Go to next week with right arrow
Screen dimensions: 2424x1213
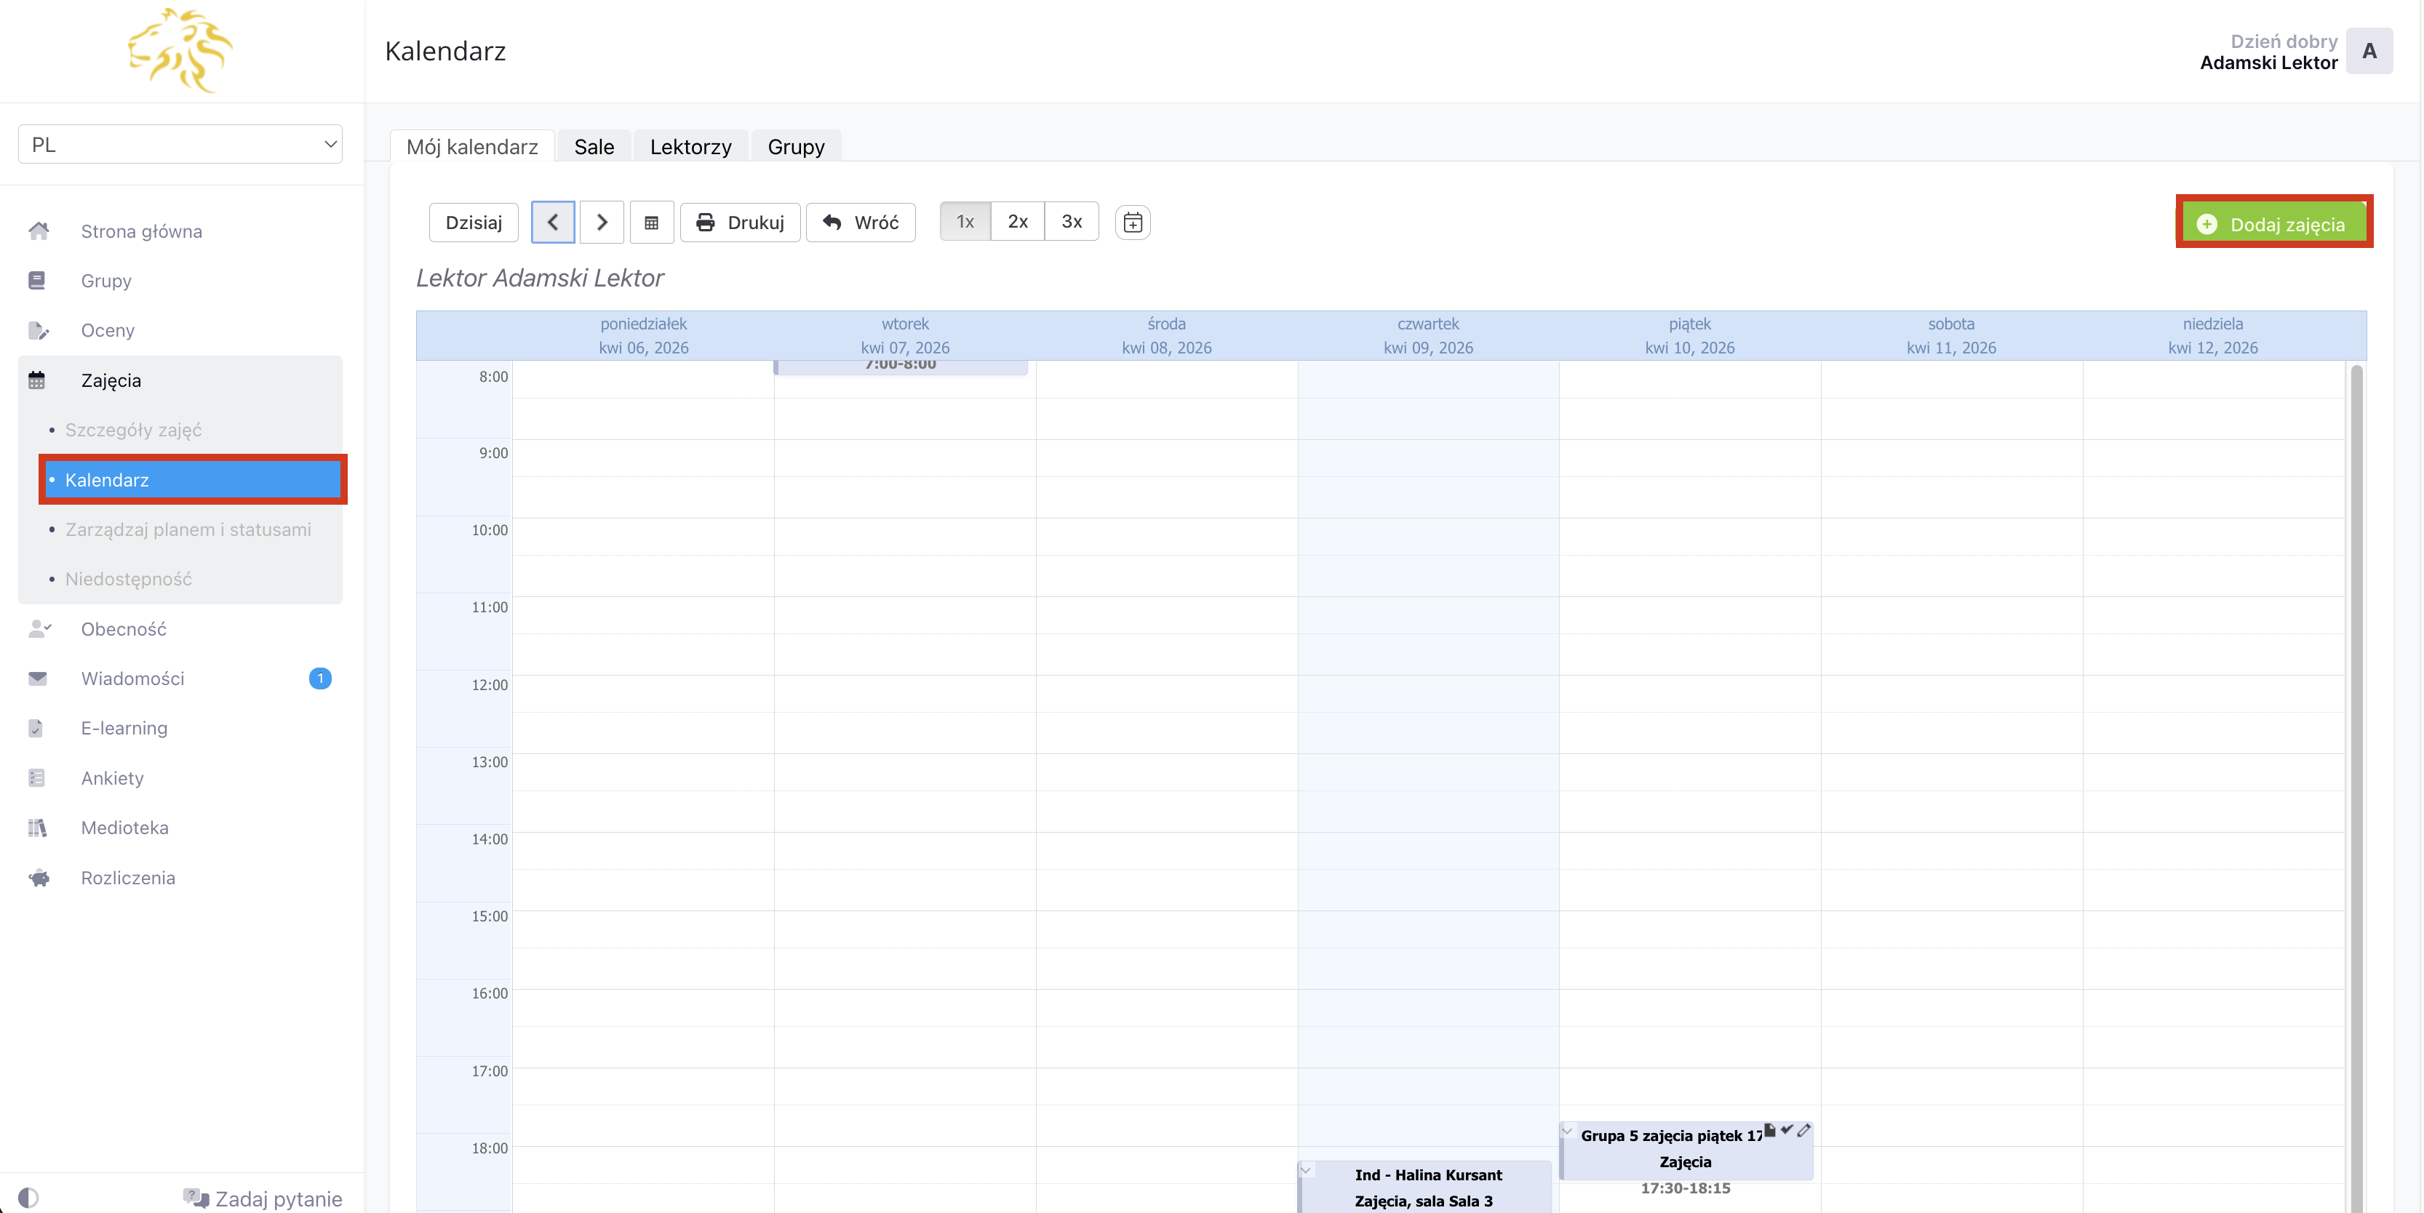point(602,223)
